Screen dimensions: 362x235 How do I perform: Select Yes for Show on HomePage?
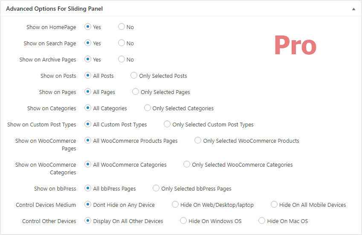[x=88, y=26]
